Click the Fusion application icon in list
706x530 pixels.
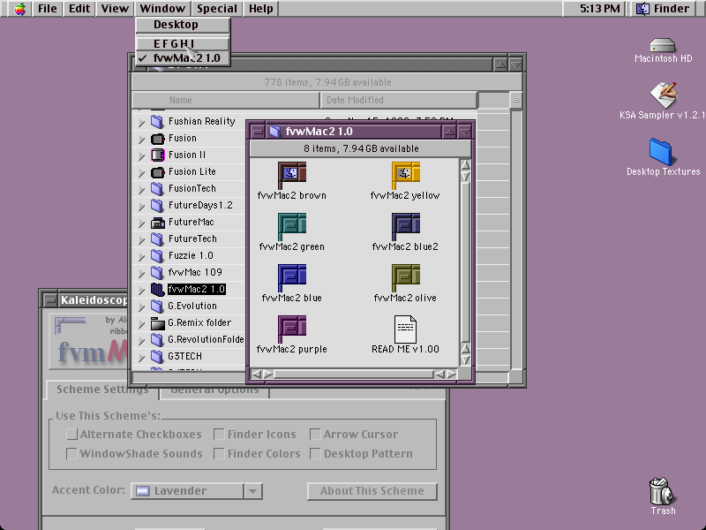coord(158,139)
